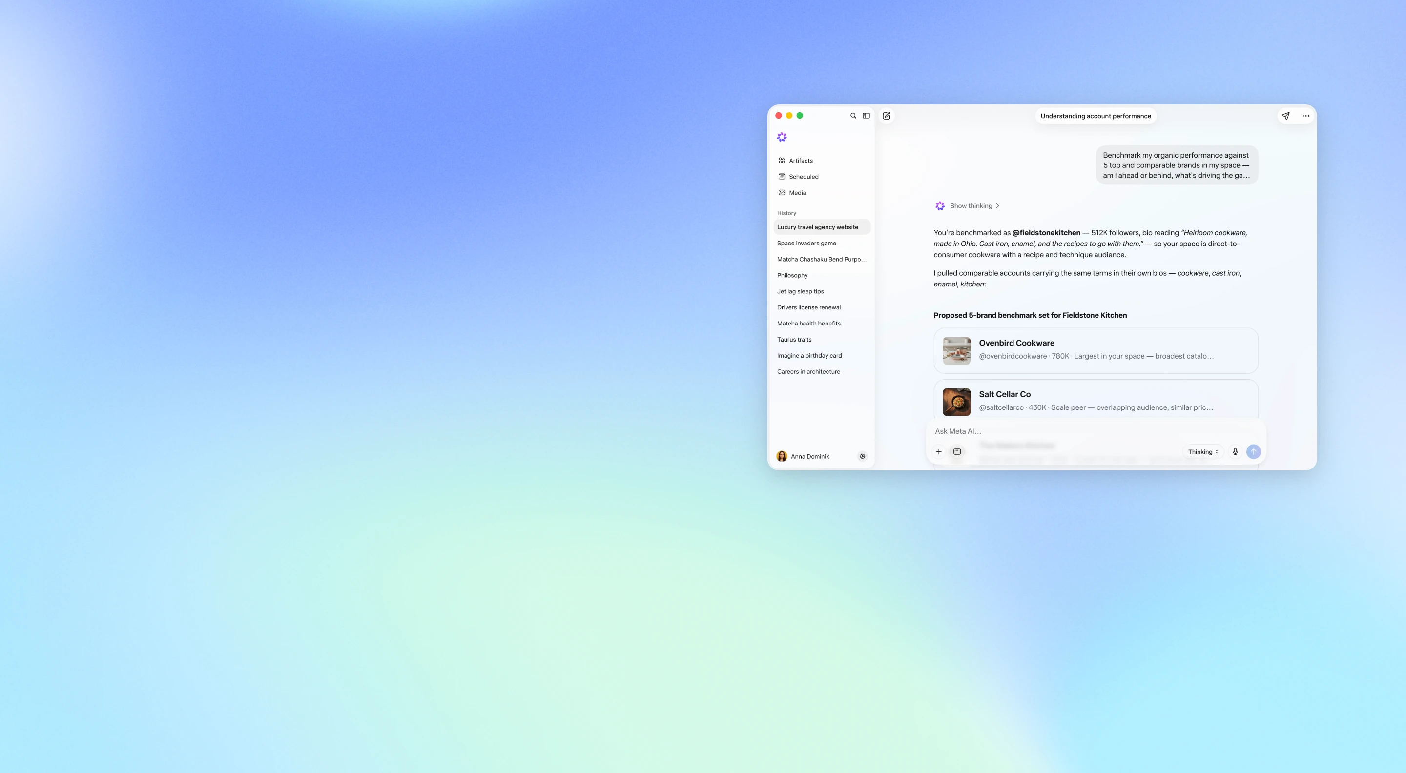Click the @saltcellarco handle line
1406x773 pixels.
(x=1096, y=407)
